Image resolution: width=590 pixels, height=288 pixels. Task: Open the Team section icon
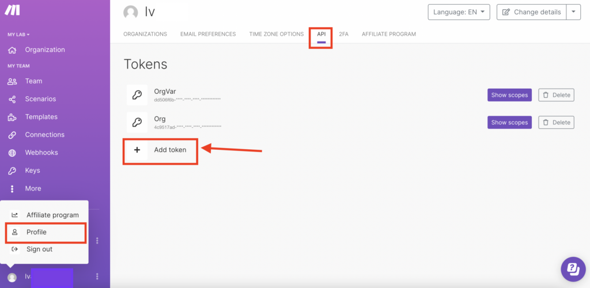click(12, 81)
